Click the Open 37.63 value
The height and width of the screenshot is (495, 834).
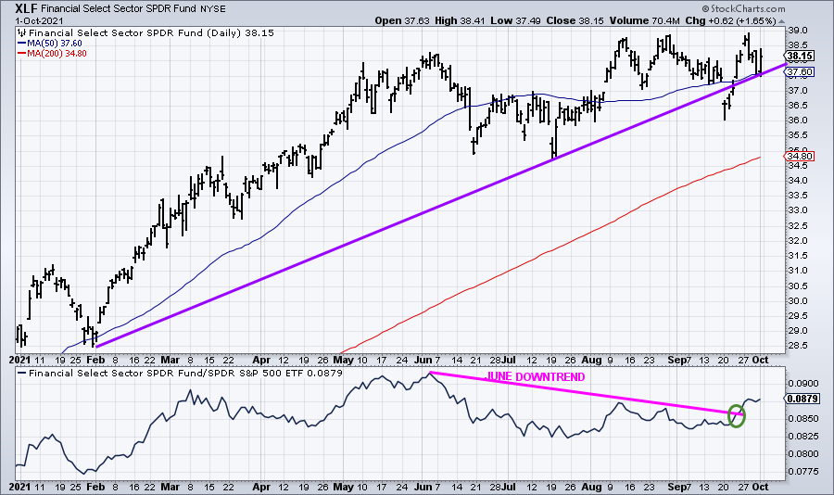(402, 20)
